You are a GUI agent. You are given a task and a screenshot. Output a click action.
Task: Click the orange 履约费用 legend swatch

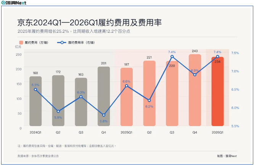tap(21, 43)
